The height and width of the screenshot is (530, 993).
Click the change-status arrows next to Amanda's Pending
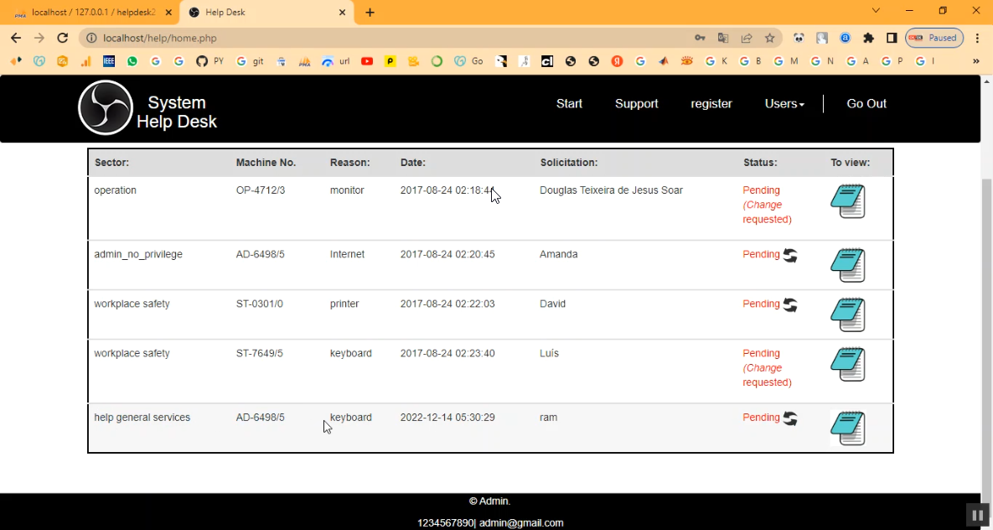point(789,256)
